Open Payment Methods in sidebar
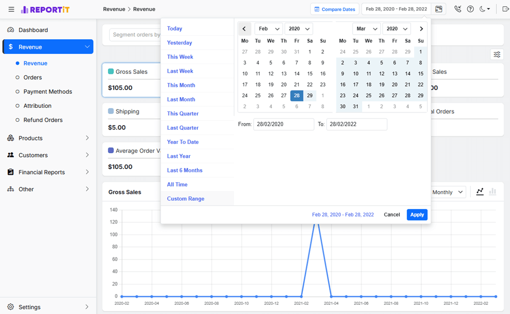Image resolution: width=510 pixels, height=314 pixels. 47,92
